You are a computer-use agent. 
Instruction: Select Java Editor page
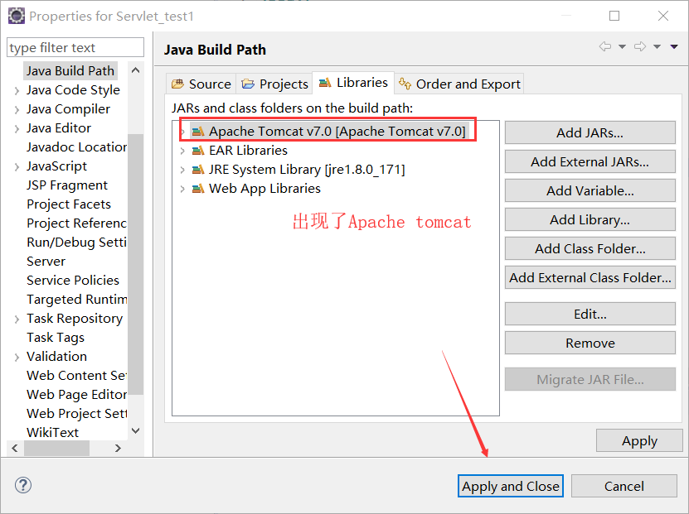point(58,128)
